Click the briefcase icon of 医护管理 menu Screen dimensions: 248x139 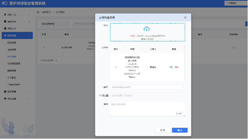[5, 91]
